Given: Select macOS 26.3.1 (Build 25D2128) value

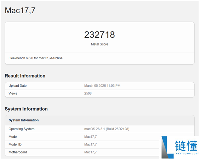Looking at the screenshot, I should [x=107, y=129].
